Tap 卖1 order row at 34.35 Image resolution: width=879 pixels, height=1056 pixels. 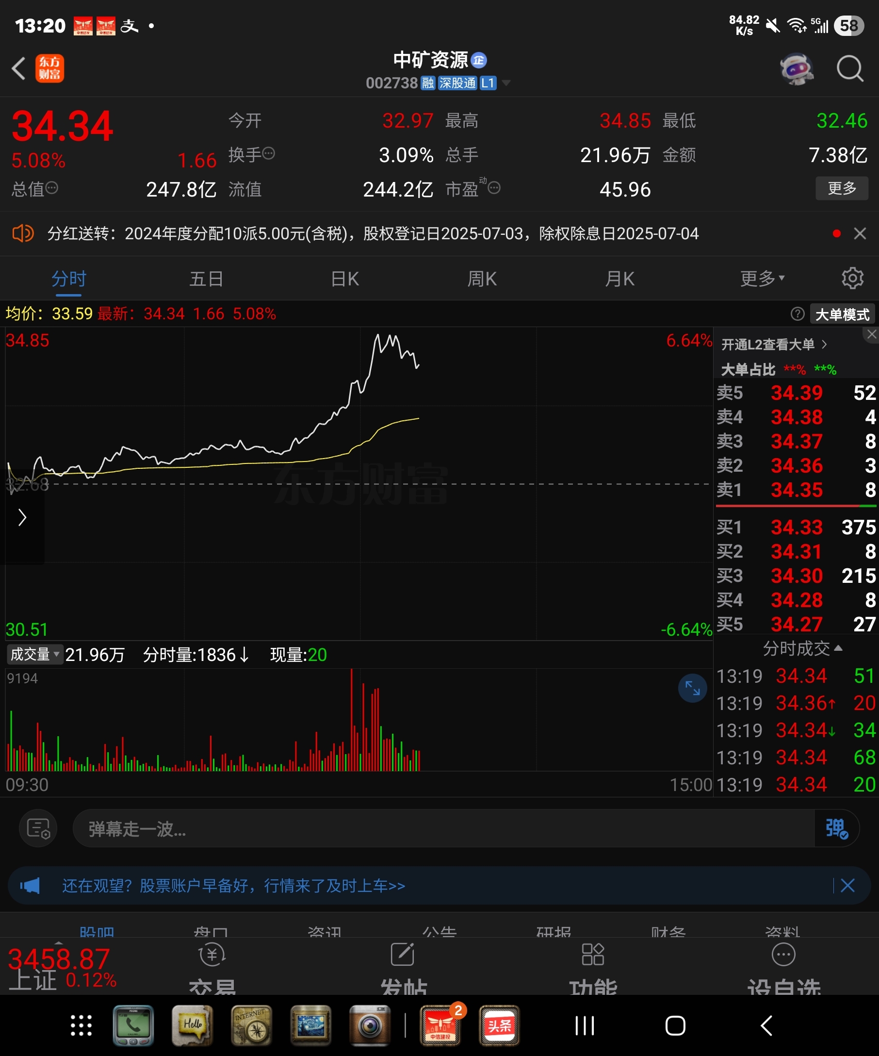point(796,490)
